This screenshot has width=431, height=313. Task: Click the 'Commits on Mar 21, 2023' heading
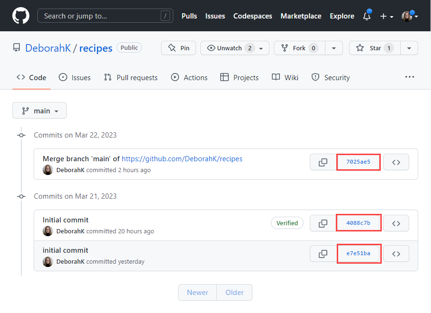[75, 196]
